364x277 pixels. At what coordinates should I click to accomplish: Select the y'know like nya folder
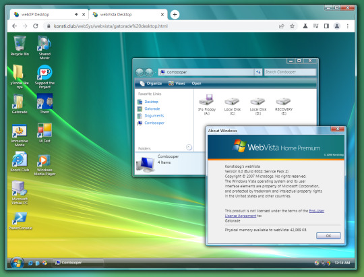(x=20, y=77)
